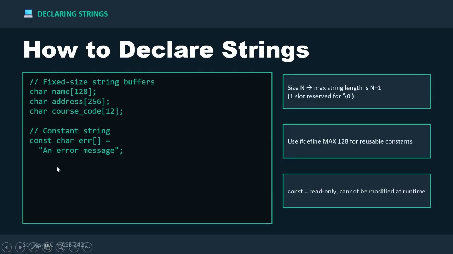This screenshot has height=254, width=453.
Task: Click the '"An error message";' string literal
Action: (81, 150)
